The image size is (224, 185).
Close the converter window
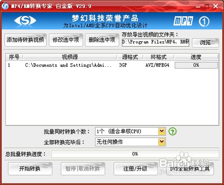(x=215, y=6)
